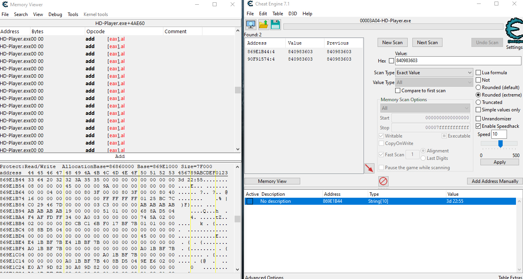Click the speedhack speed slider handle
The height and width of the screenshot is (279, 523).
pyautogui.click(x=500, y=144)
